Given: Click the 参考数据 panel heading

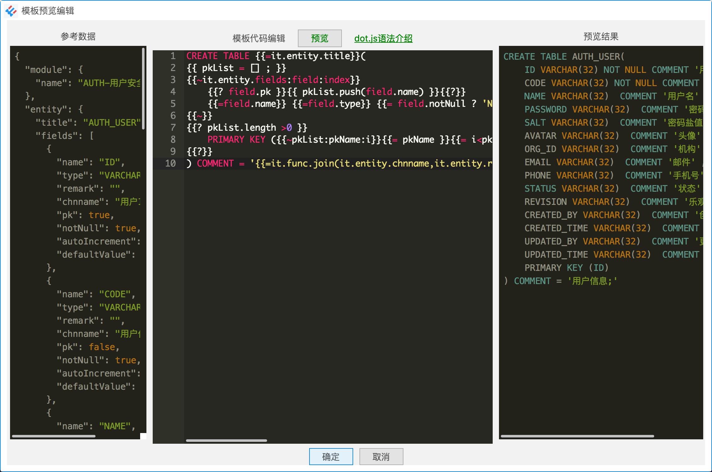Looking at the screenshot, I should click(78, 36).
